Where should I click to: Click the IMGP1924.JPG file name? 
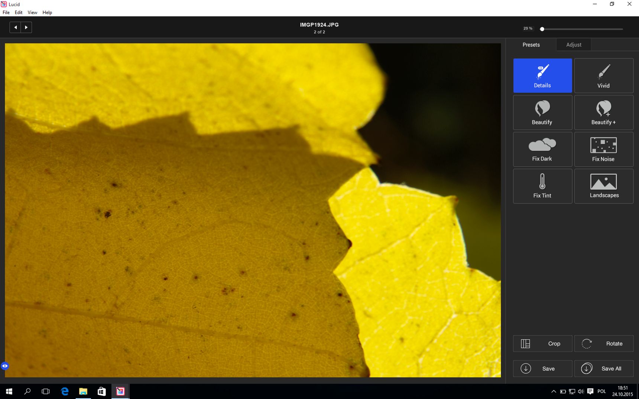tap(319, 24)
